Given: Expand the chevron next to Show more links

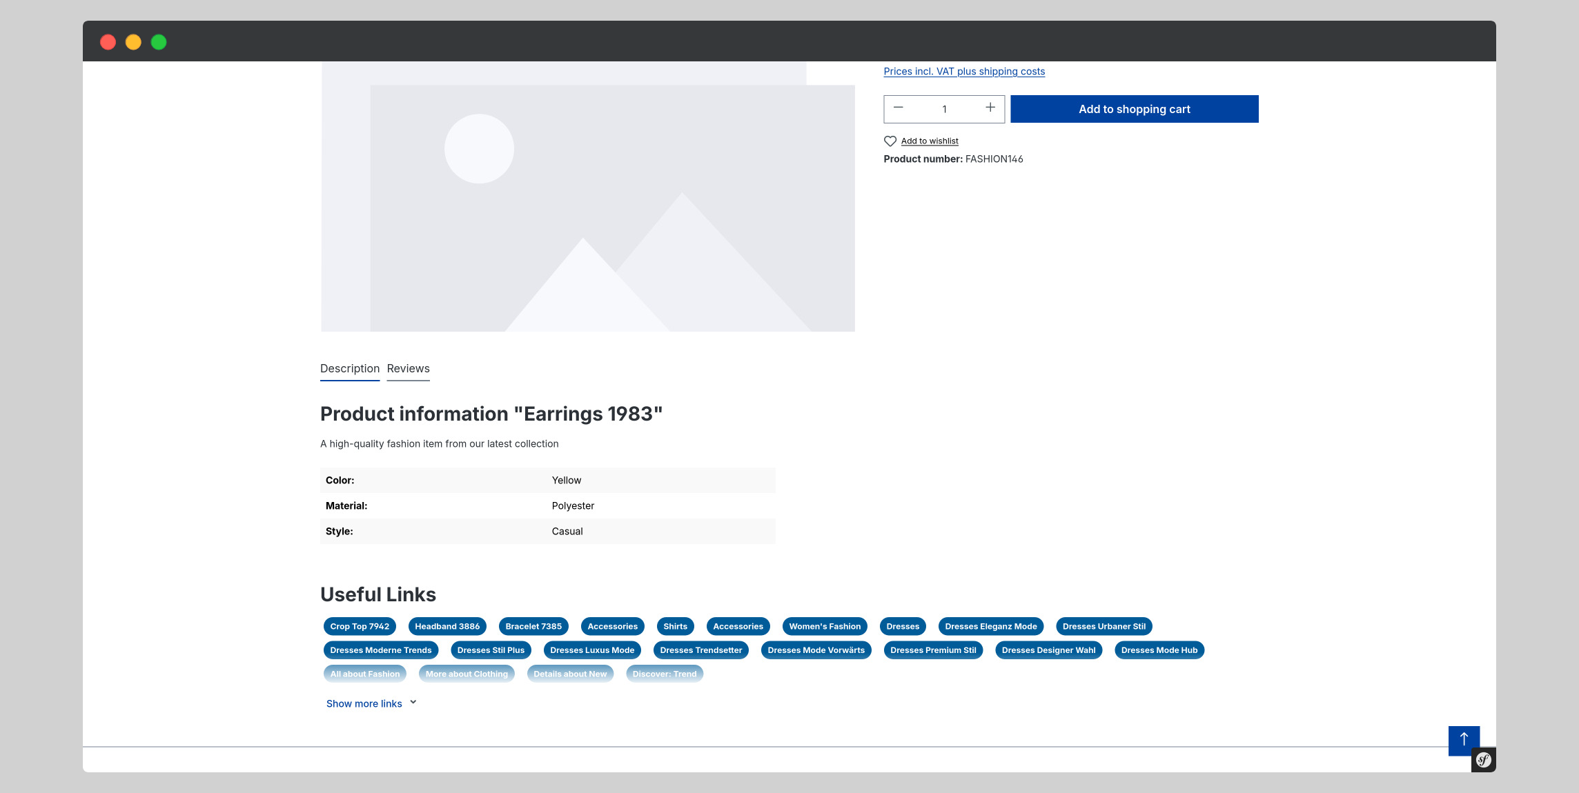Looking at the screenshot, I should point(415,702).
